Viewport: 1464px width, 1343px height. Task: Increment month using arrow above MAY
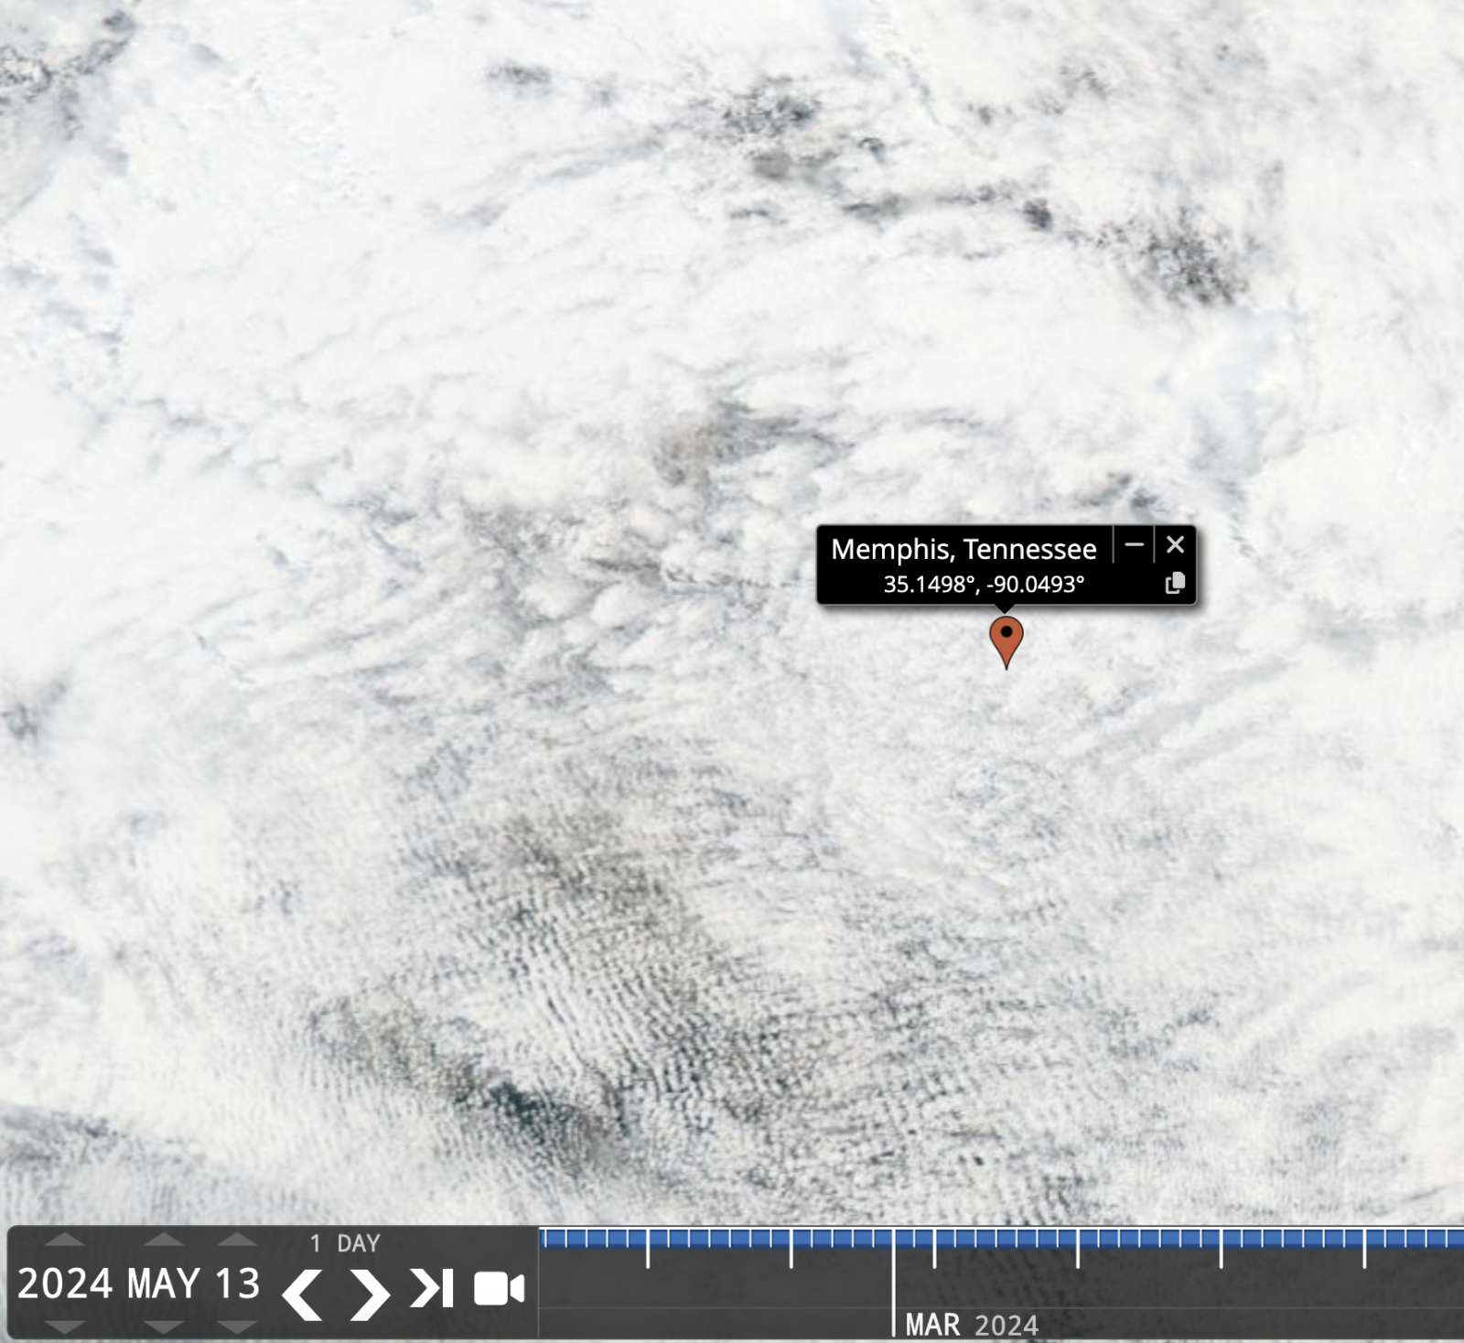(x=164, y=1241)
